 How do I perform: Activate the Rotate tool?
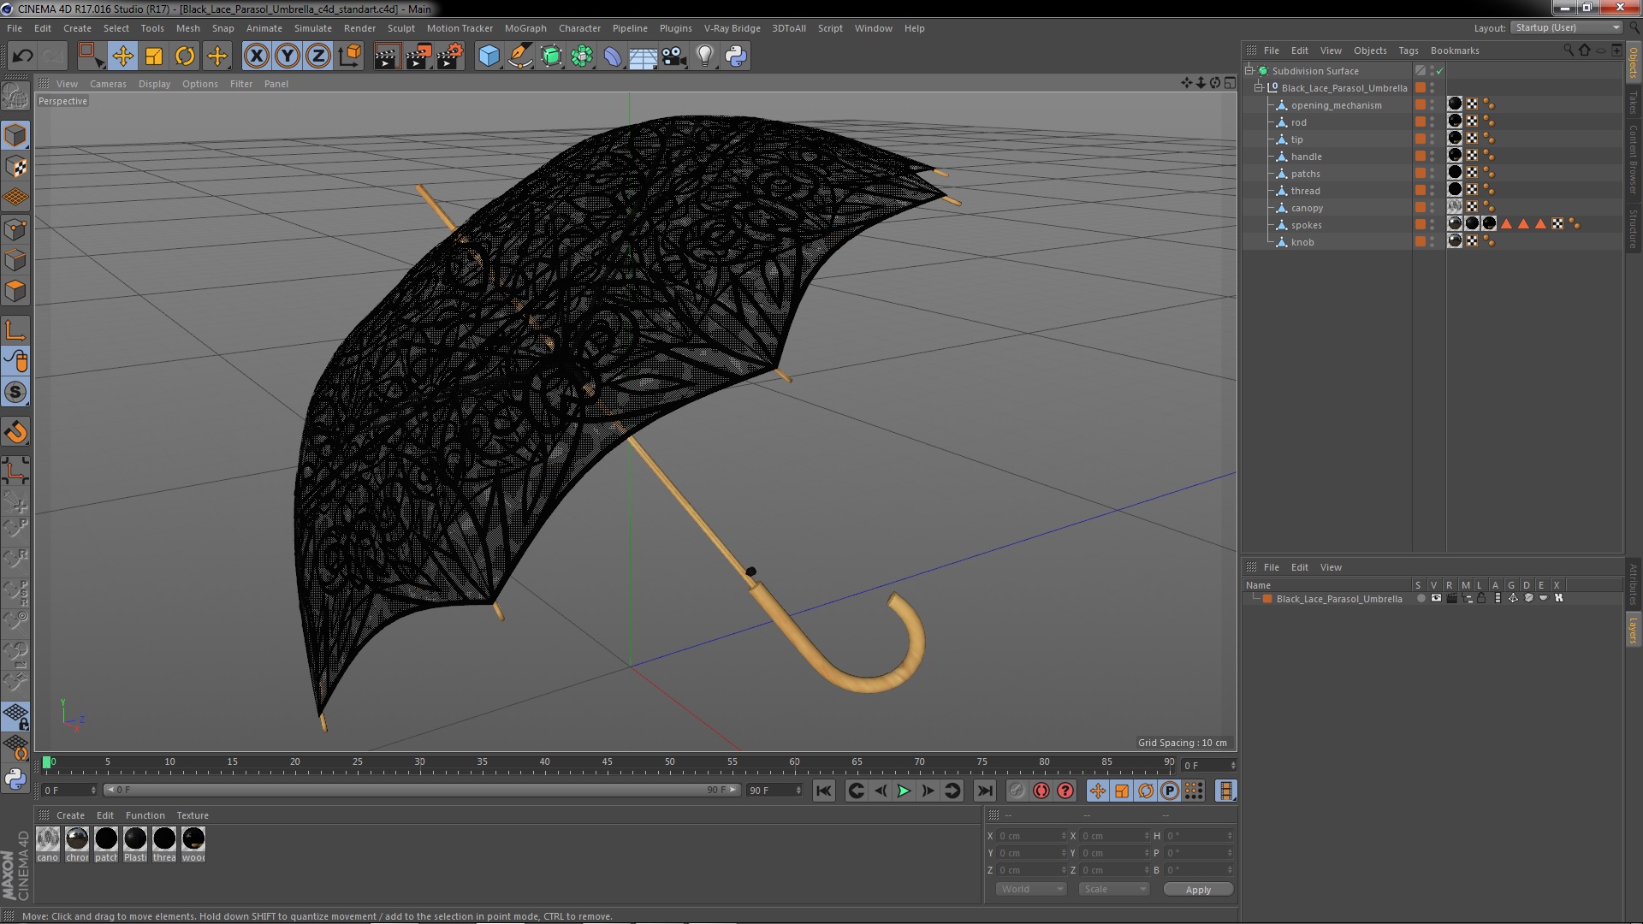click(x=185, y=56)
